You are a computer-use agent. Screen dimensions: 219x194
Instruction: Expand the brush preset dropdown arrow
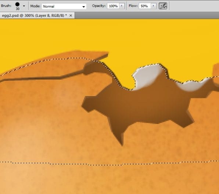click(24, 6)
